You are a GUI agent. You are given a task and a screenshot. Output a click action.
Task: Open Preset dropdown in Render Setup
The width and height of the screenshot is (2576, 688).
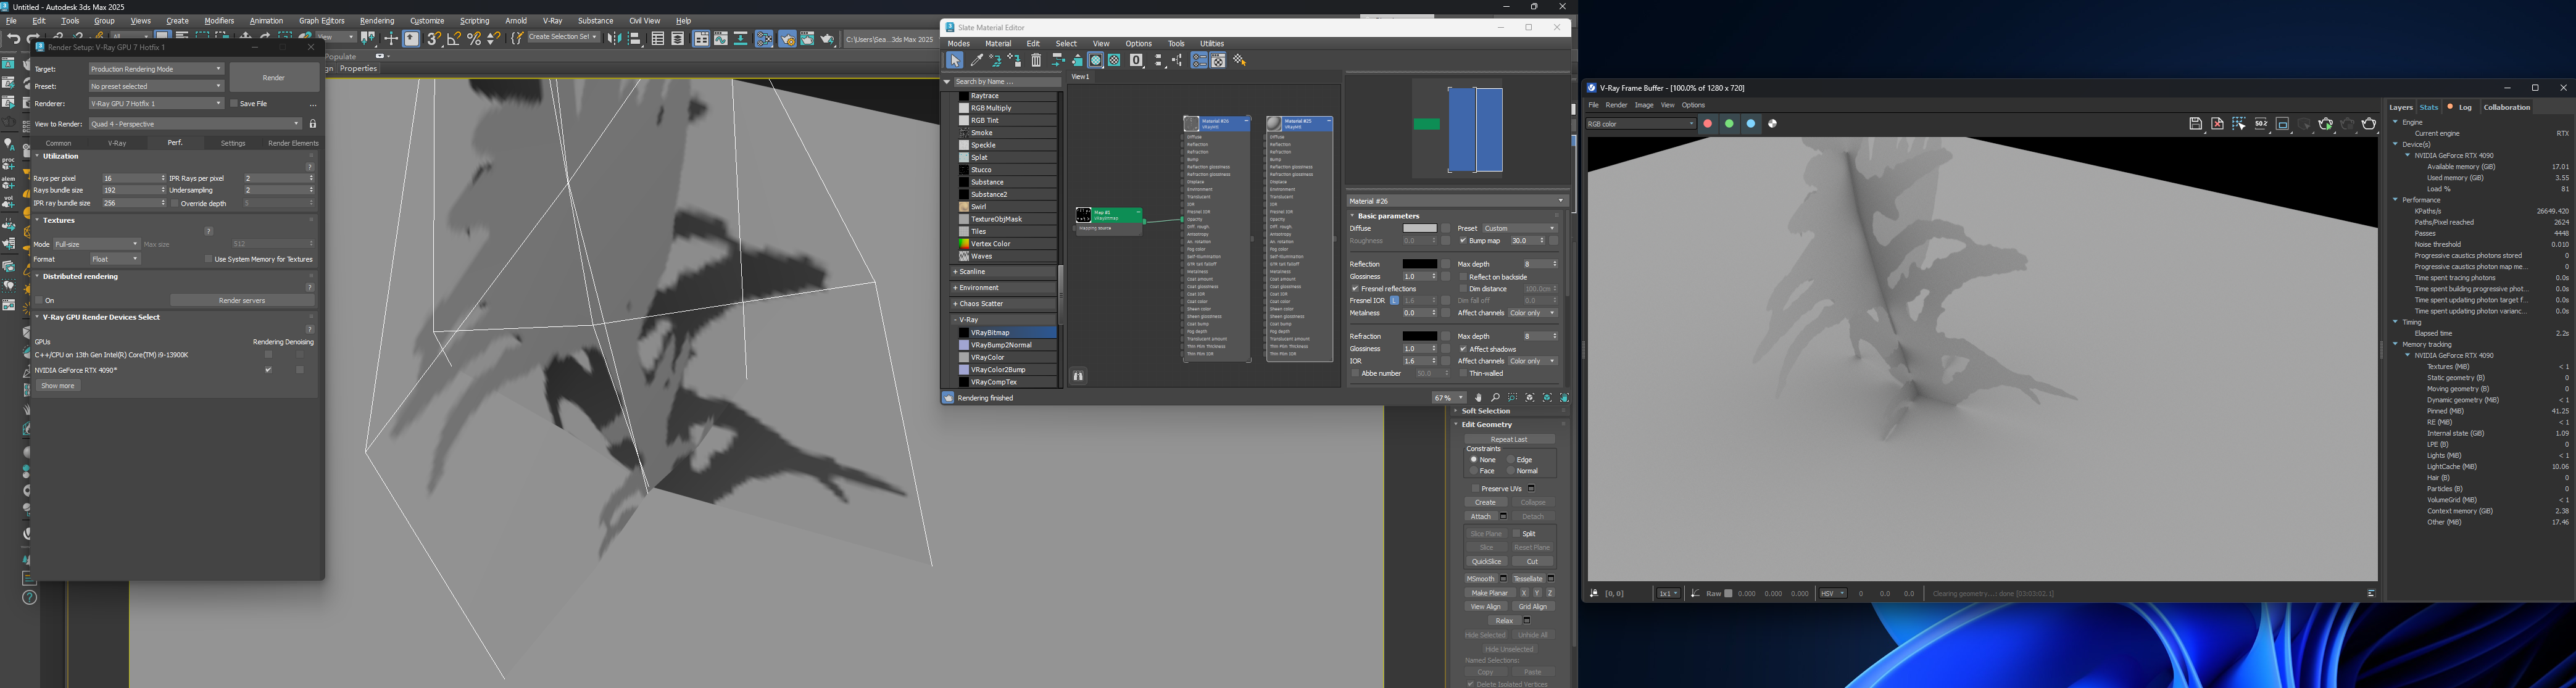tap(156, 86)
